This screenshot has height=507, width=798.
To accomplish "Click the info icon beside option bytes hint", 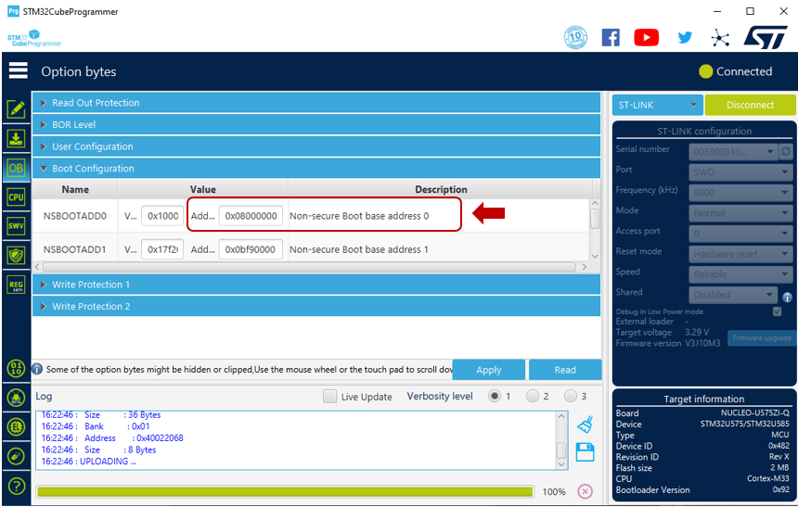I will 37,369.
